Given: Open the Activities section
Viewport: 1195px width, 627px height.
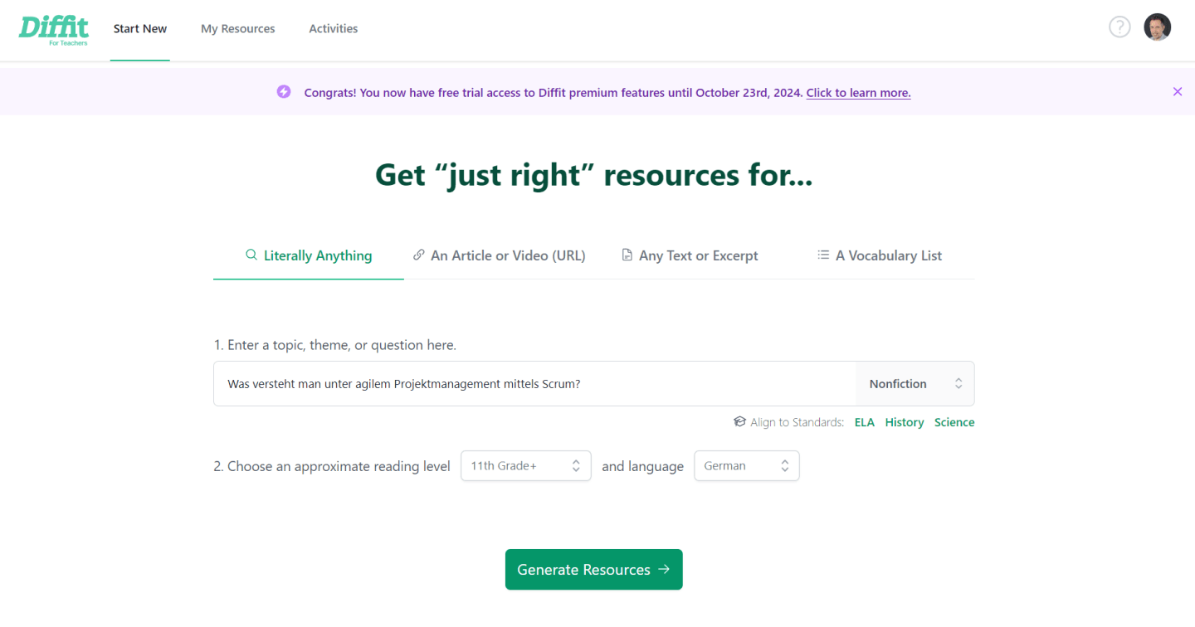Looking at the screenshot, I should click(x=333, y=28).
